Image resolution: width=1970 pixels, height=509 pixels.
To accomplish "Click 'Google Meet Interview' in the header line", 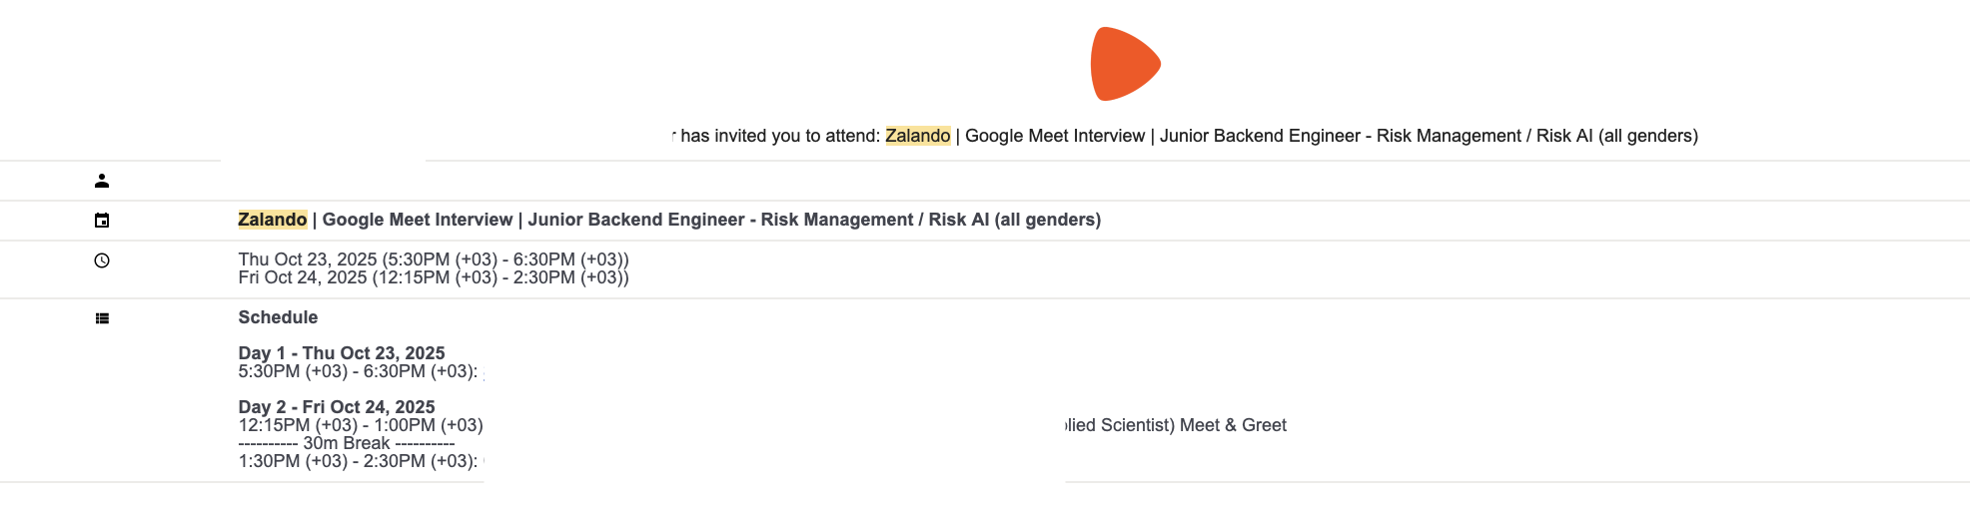I will coord(1055,136).
